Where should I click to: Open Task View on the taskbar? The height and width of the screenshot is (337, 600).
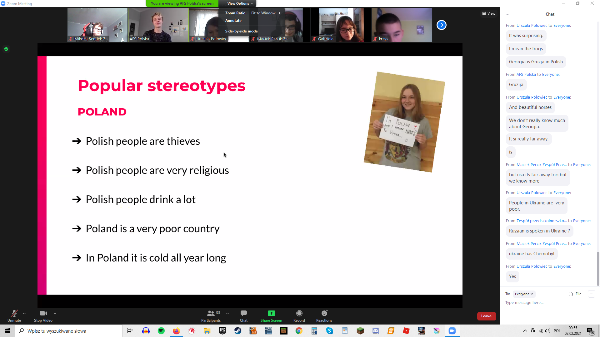coord(130,331)
